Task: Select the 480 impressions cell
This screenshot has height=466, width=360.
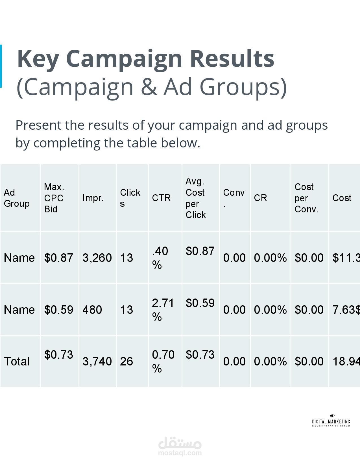Action: 92,310
